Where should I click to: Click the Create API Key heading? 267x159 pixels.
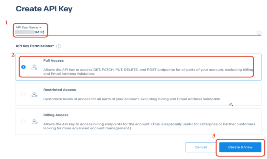[x=44, y=9]
